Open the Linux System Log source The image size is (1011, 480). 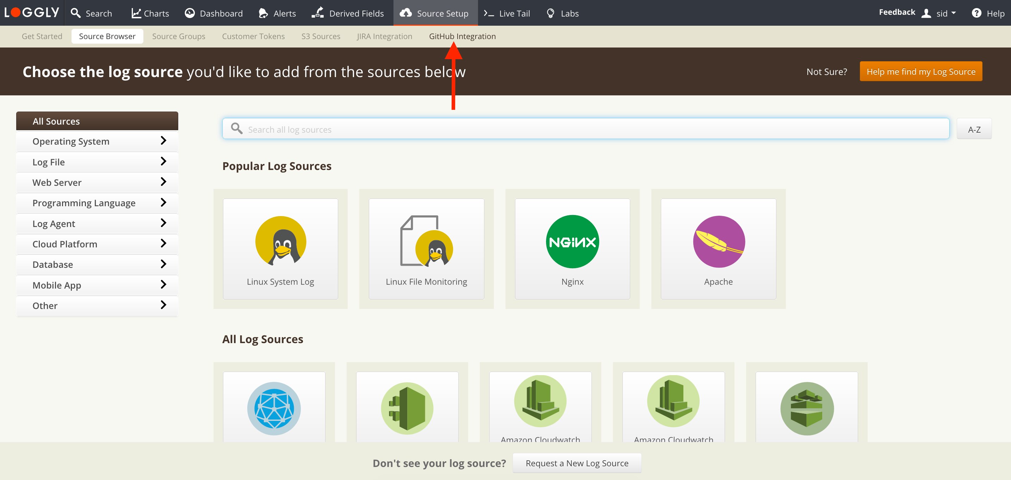click(280, 249)
